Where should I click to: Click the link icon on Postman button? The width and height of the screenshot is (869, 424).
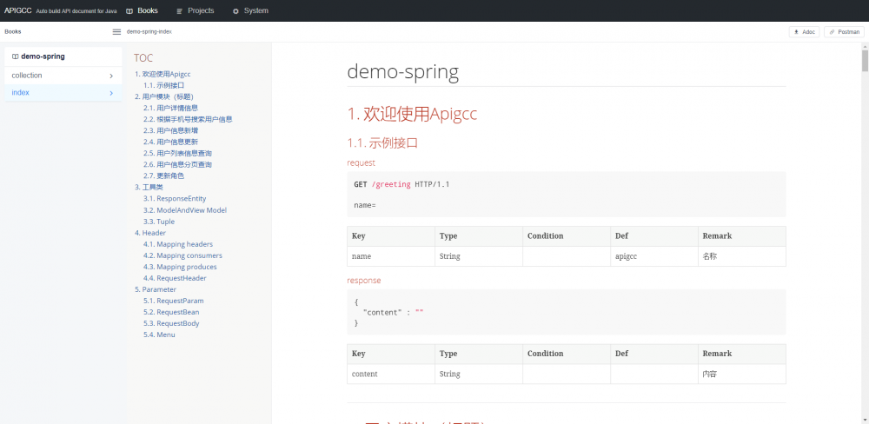point(832,32)
